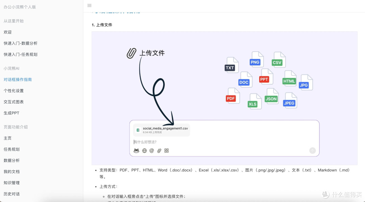The height and width of the screenshot is (202, 365).
Task: Click the 页面功能介绍 section label
Action: coord(16,127)
